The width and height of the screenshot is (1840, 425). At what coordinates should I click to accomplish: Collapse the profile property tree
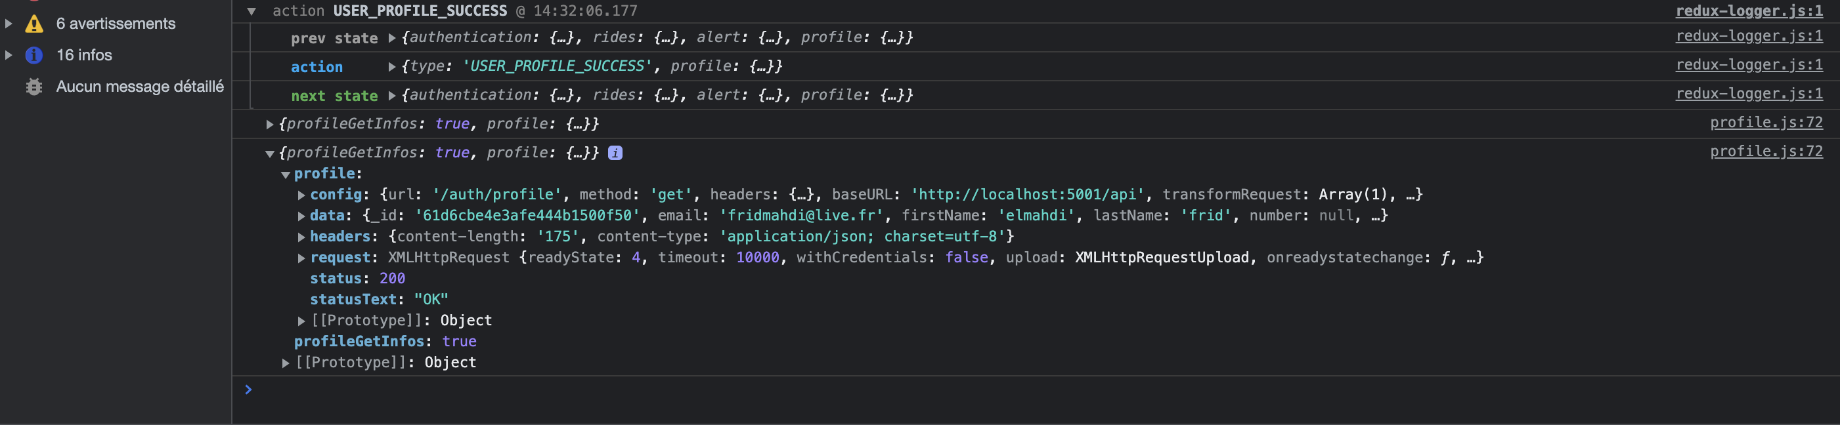(286, 174)
